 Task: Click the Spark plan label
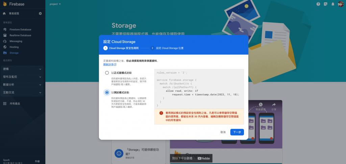tap(6, 160)
